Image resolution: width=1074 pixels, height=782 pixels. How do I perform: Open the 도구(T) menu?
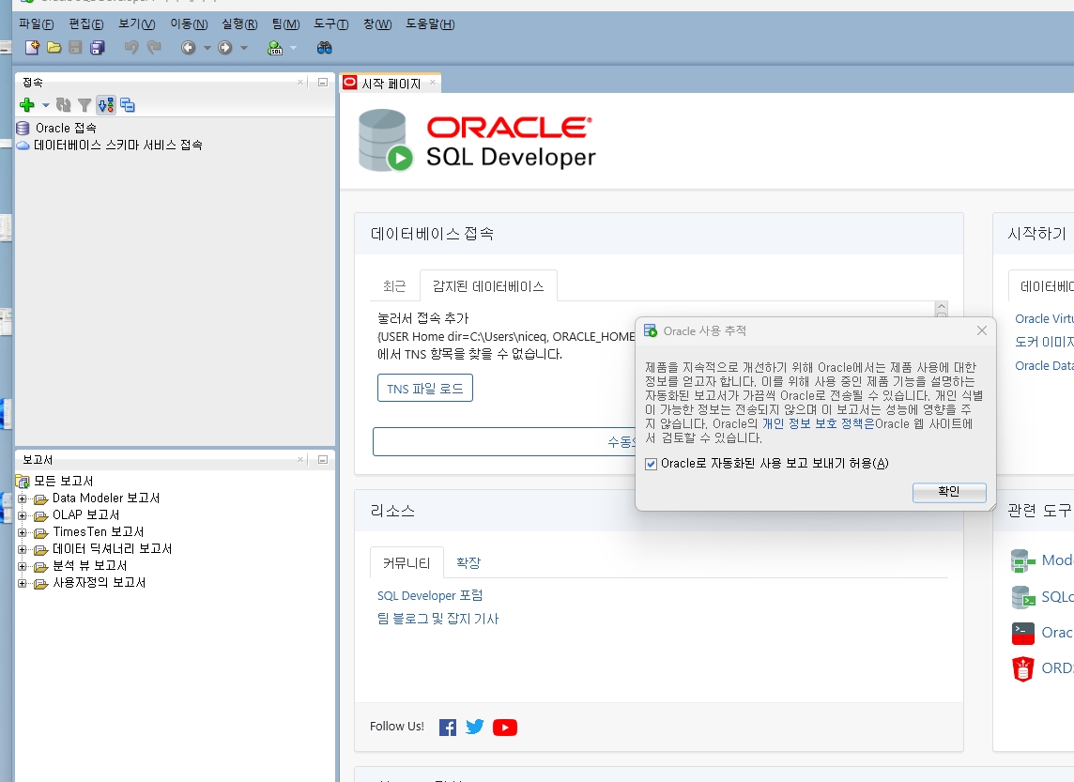tap(331, 24)
